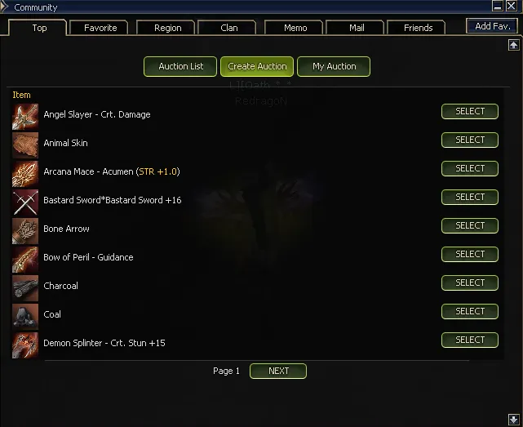Open the Auction List view
The height and width of the screenshot is (427, 523).
[180, 66]
